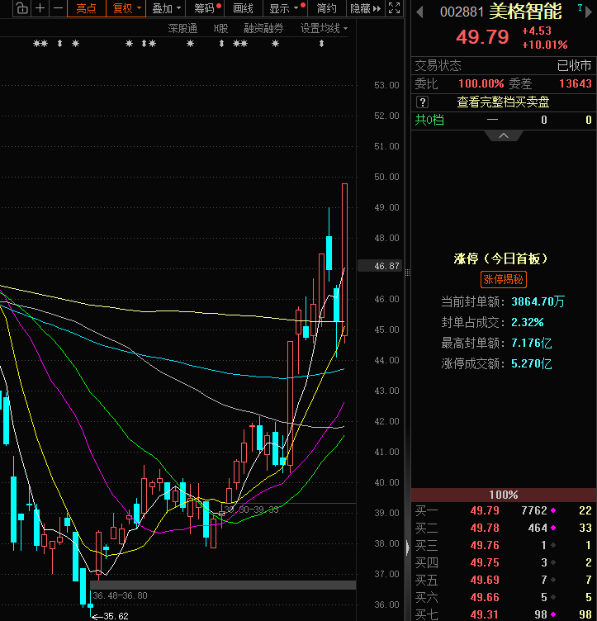
Task: Click the 36.48-36.80 gap zone label
Action: (120, 595)
